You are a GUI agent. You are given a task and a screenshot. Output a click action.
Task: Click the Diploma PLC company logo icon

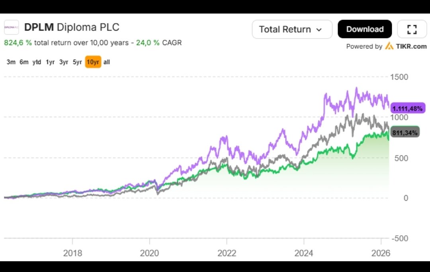[11, 27]
